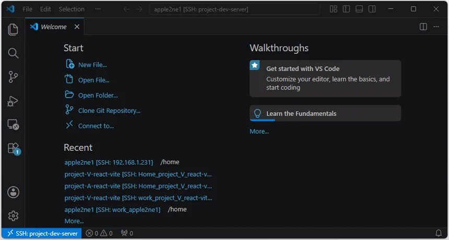Screen dimensions: 449x240
Task: Open the Manage gear menu
Action: 13,215
